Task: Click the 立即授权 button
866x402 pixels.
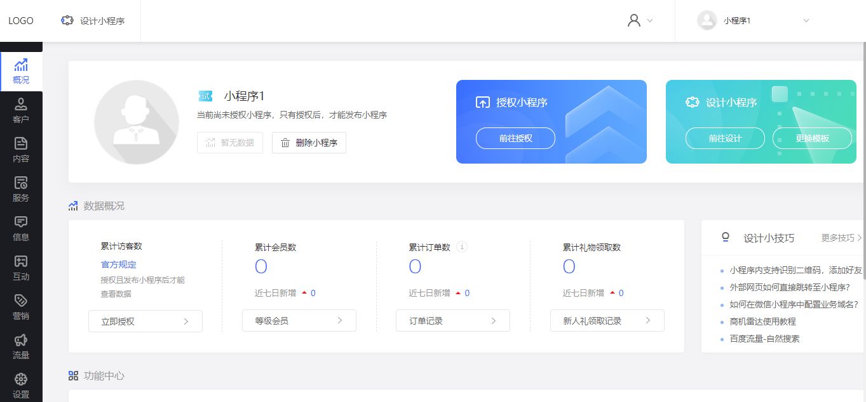Action: click(145, 321)
